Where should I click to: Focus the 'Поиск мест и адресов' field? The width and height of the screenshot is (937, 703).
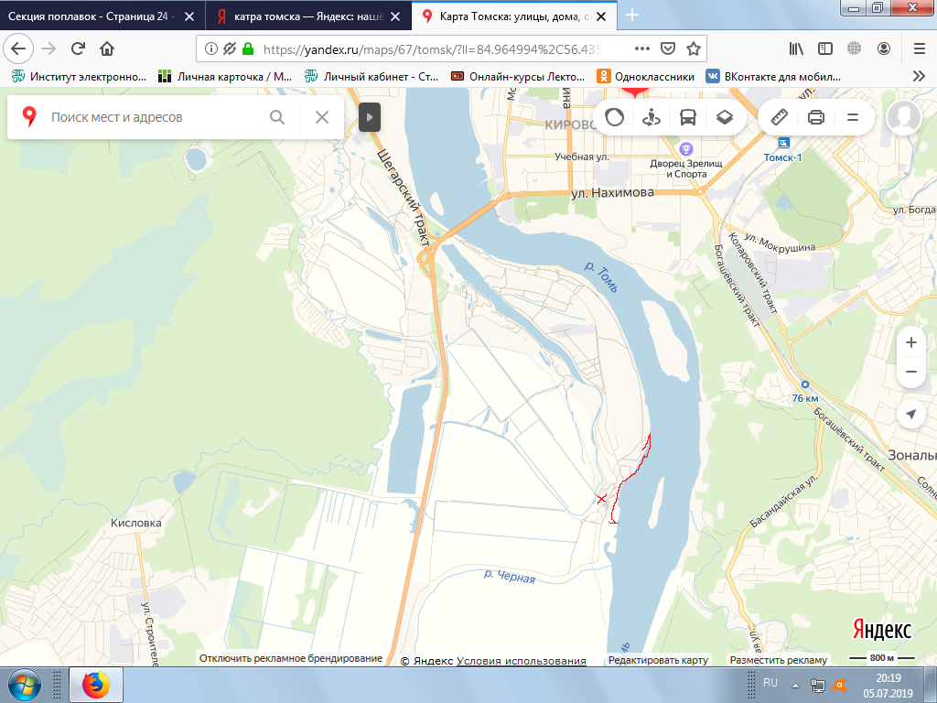[156, 117]
